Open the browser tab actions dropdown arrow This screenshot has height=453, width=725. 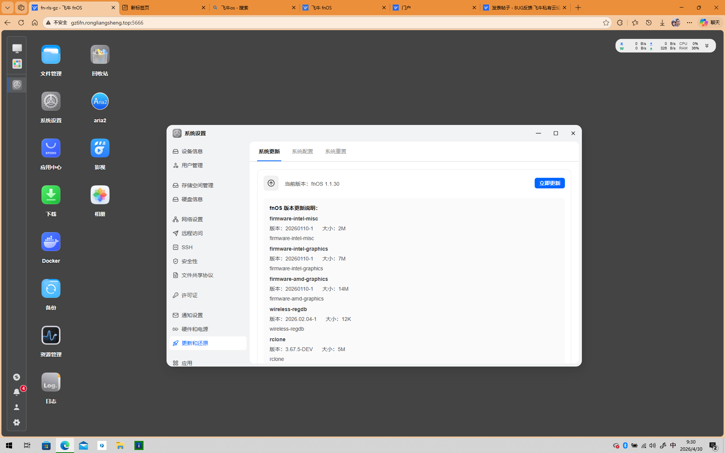(8, 8)
